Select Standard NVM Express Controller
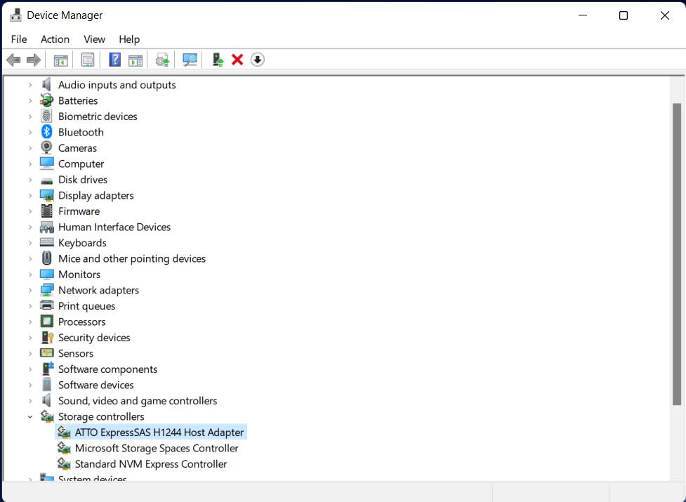This screenshot has height=502, width=686. pyautogui.click(x=150, y=464)
